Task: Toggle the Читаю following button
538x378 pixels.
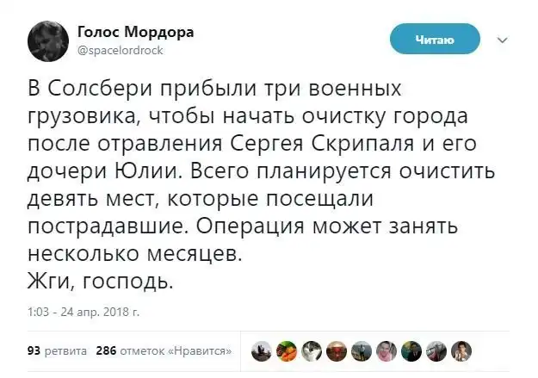Action: pos(435,39)
